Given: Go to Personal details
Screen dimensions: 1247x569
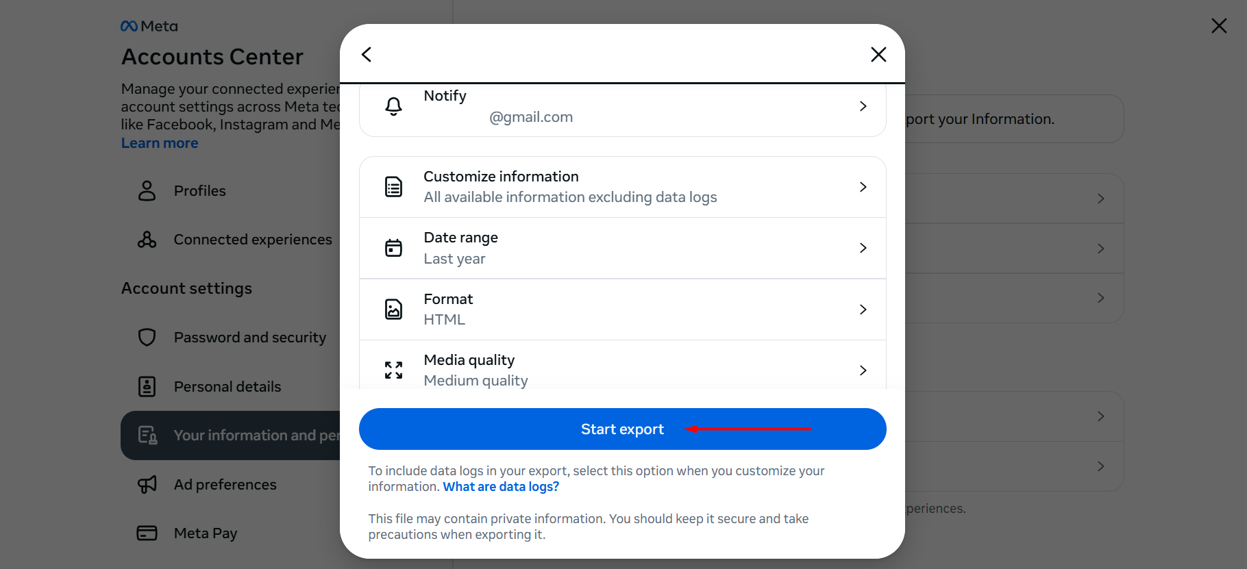Looking at the screenshot, I should click(227, 387).
